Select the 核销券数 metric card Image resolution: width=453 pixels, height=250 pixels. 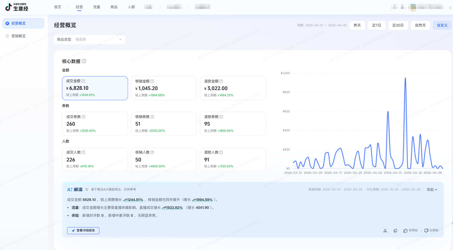click(x=164, y=124)
